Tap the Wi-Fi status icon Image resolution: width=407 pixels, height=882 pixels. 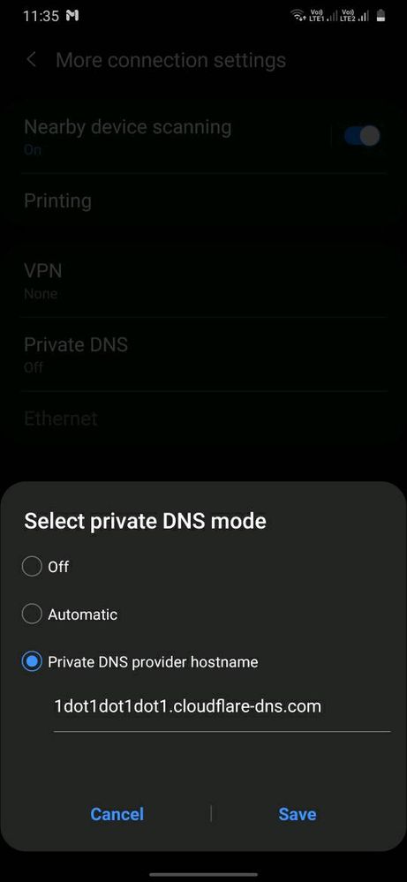[298, 16]
